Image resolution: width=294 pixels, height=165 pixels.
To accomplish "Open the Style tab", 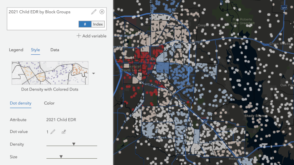I will click(36, 50).
